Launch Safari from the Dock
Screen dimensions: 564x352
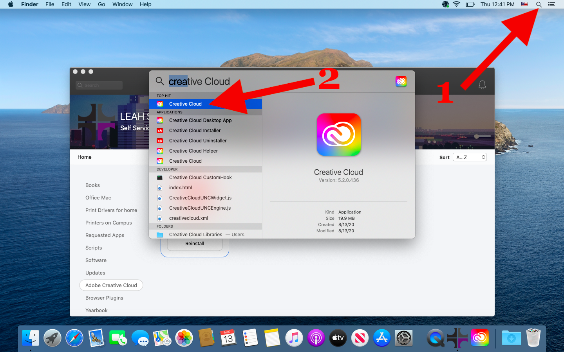(x=74, y=338)
